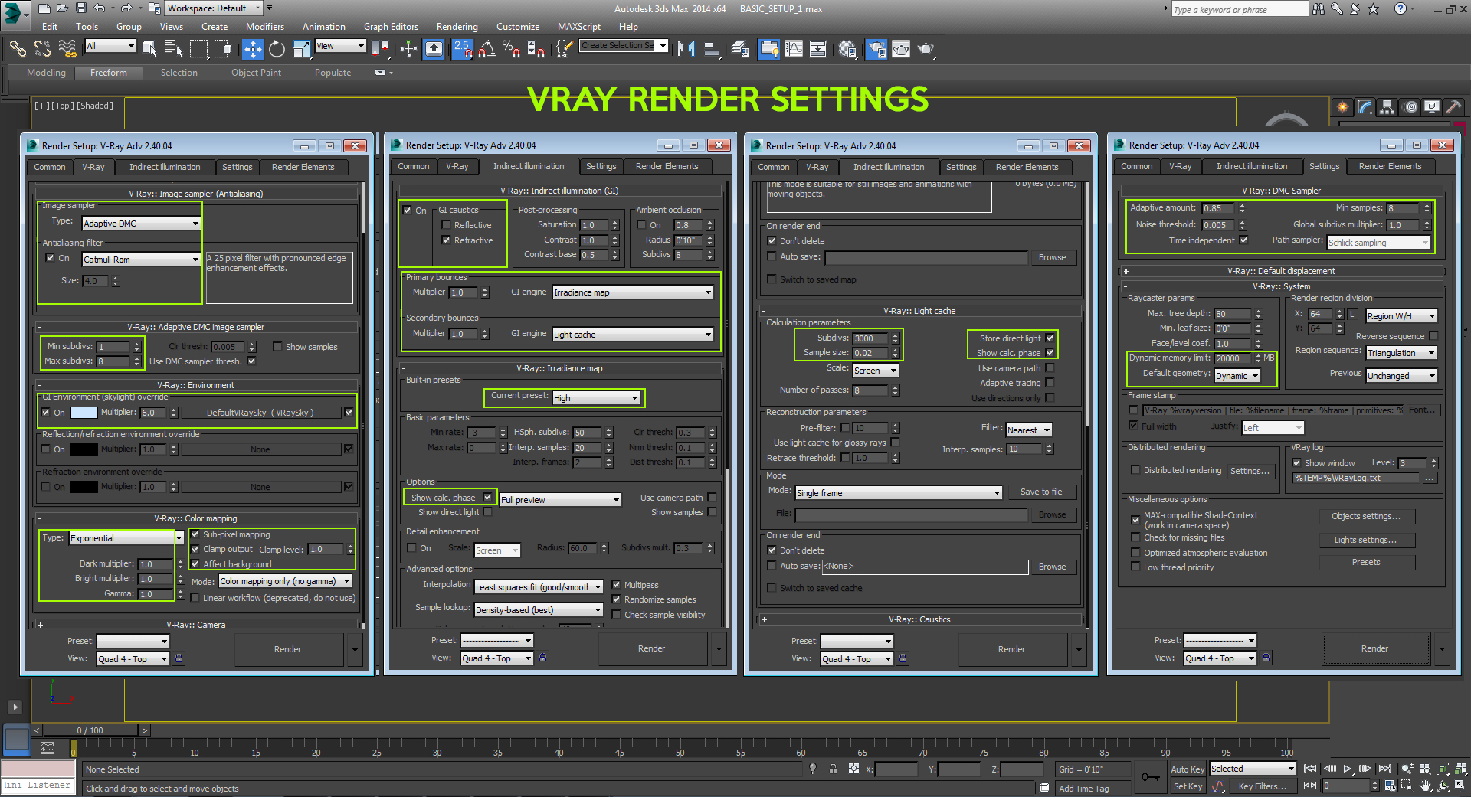This screenshot has width=1471, height=797.
Task: Activate the Select Object tool
Action: (149, 49)
